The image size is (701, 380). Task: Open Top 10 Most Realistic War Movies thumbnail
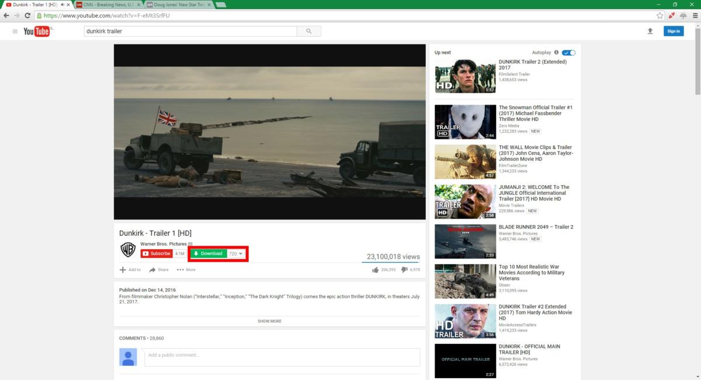(465, 281)
